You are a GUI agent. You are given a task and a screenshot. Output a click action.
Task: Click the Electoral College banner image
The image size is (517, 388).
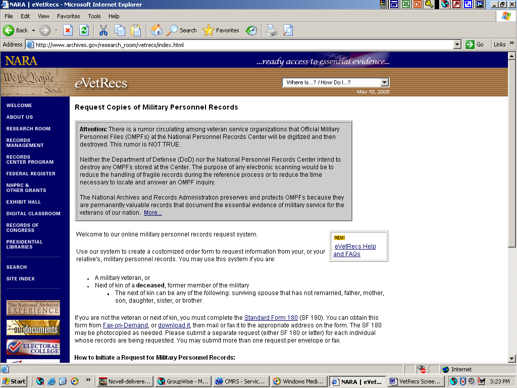[33, 348]
